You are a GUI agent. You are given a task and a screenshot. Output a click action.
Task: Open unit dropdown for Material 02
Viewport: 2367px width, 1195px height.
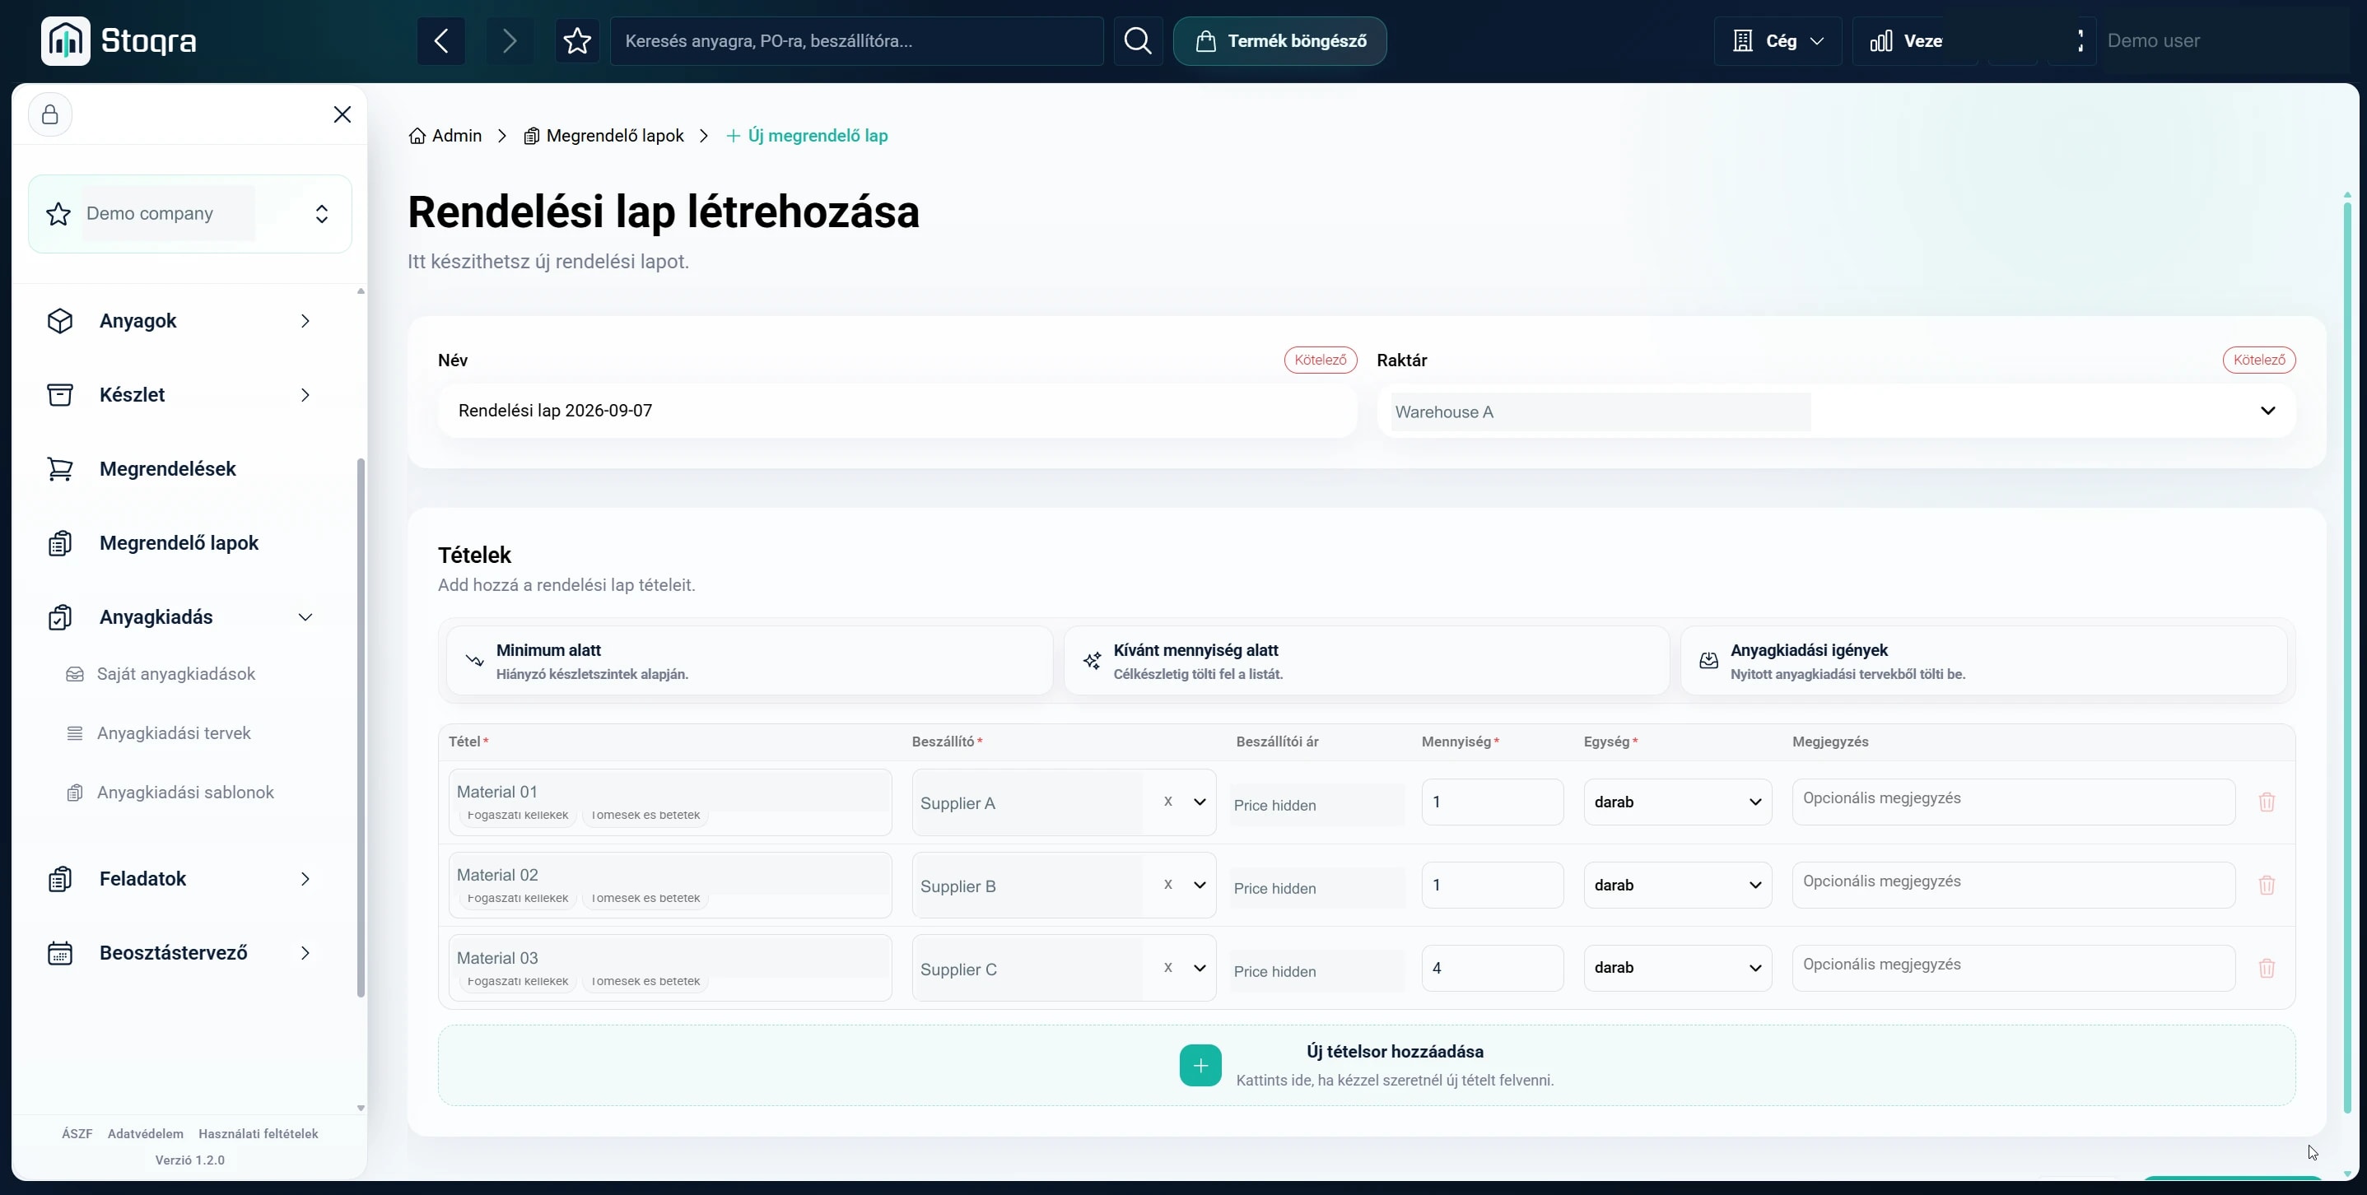click(1678, 885)
